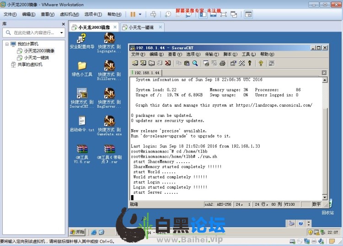Switch to the 小天龙一键端 VM tab
343x246 pixels.
point(141,27)
